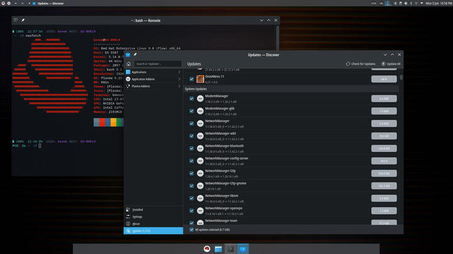Deselect the NetworkManager-config-server update
The image size is (453, 254).
(x=191, y=161)
